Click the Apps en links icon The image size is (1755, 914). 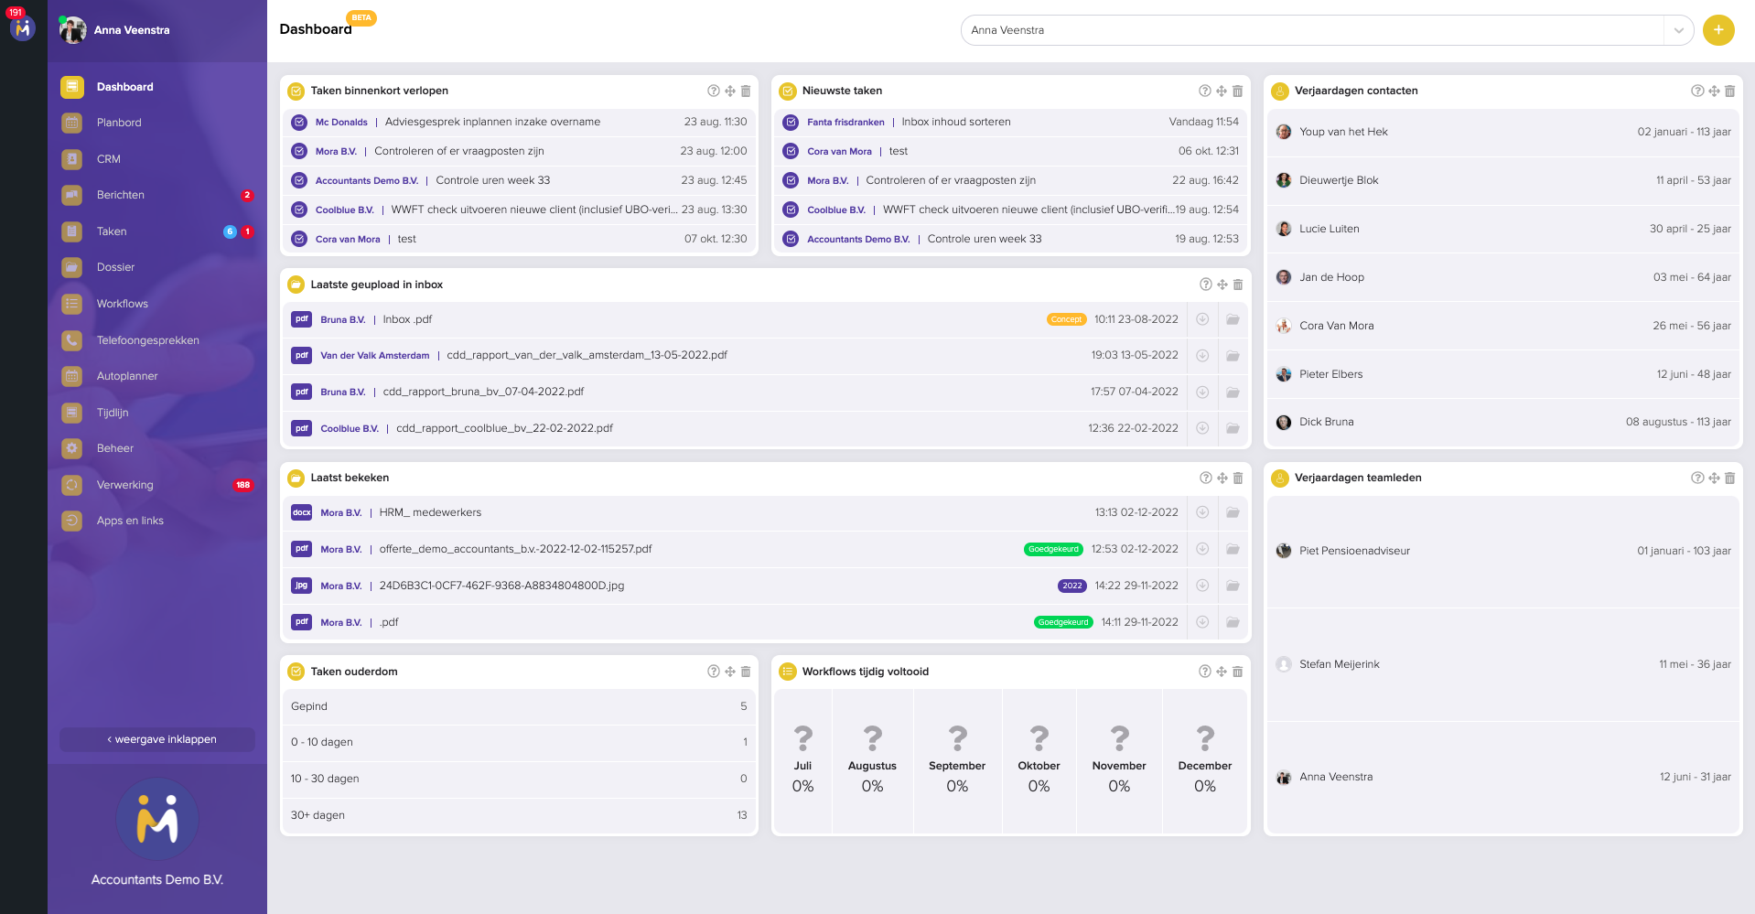[72, 521]
